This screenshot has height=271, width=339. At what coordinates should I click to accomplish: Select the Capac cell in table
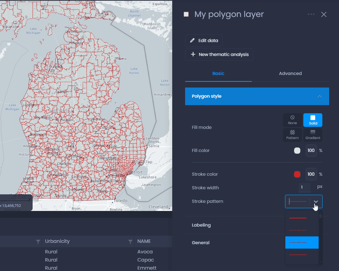click(x=145, y=260)
